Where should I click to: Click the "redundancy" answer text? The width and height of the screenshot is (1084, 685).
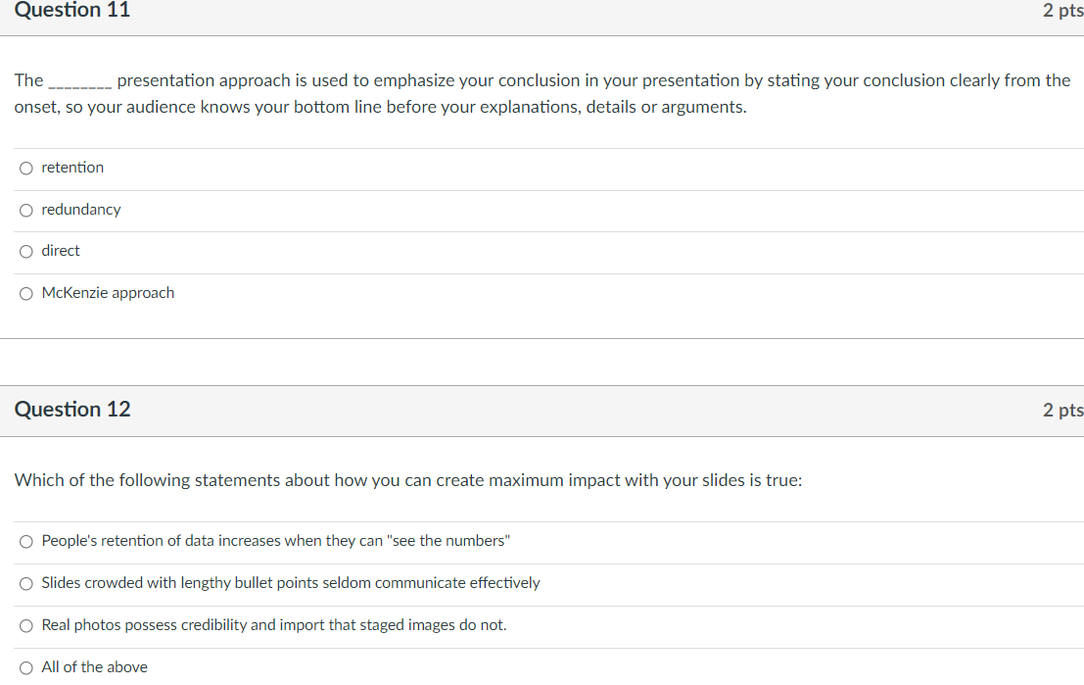pos(80,210)
